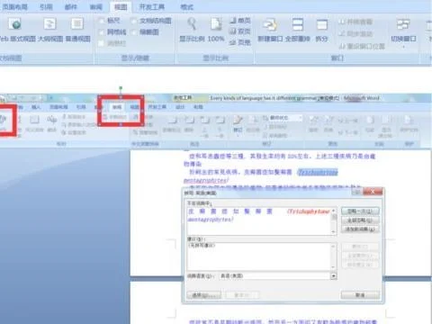Image resolution: width=432 pixels, height=324 pixels.
Task: Click 添加到词典 in the embedded spelling dialog
Action: coord(360,229)
